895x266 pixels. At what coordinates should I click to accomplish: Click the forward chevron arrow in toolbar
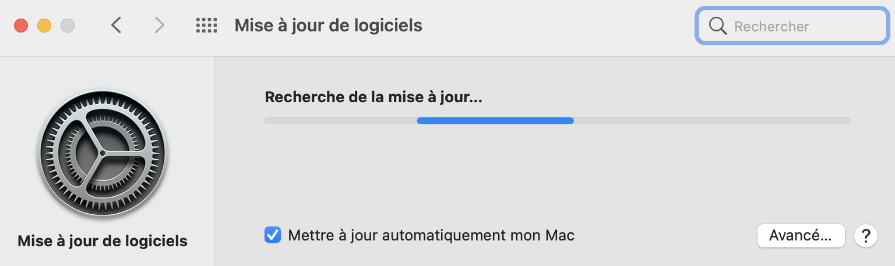coord(159,25)
